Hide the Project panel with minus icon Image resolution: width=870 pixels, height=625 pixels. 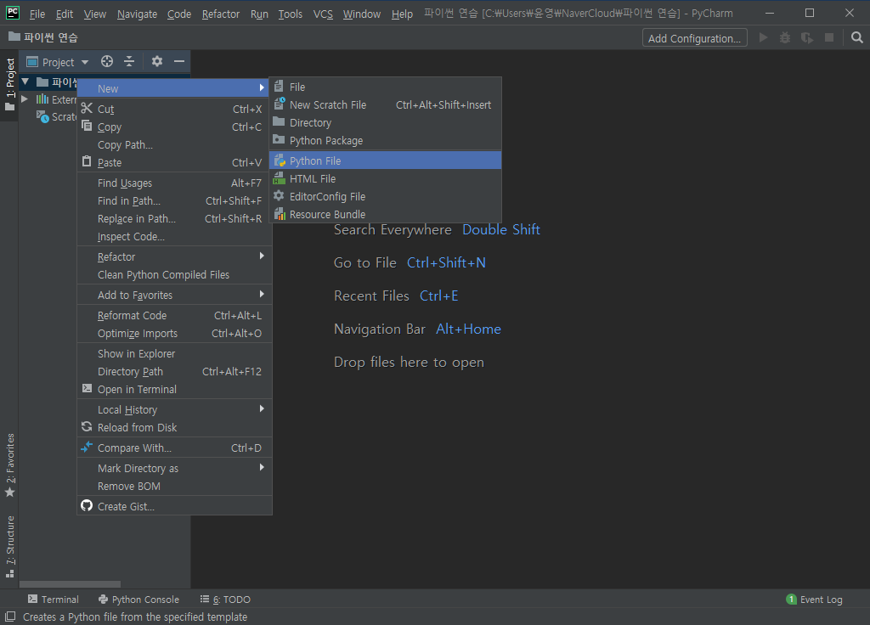tap(178, 61)
